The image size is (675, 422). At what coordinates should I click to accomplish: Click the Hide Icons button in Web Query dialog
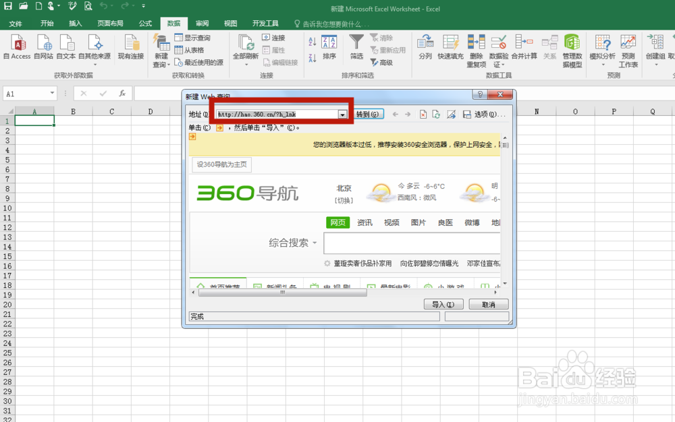click(451, 115)
